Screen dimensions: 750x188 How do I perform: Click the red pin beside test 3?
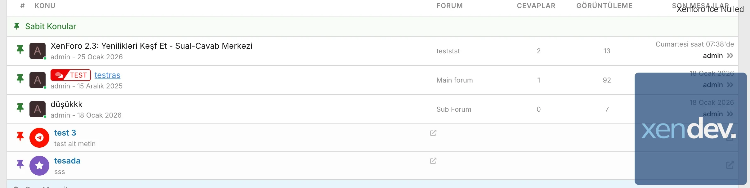point(20,136)
